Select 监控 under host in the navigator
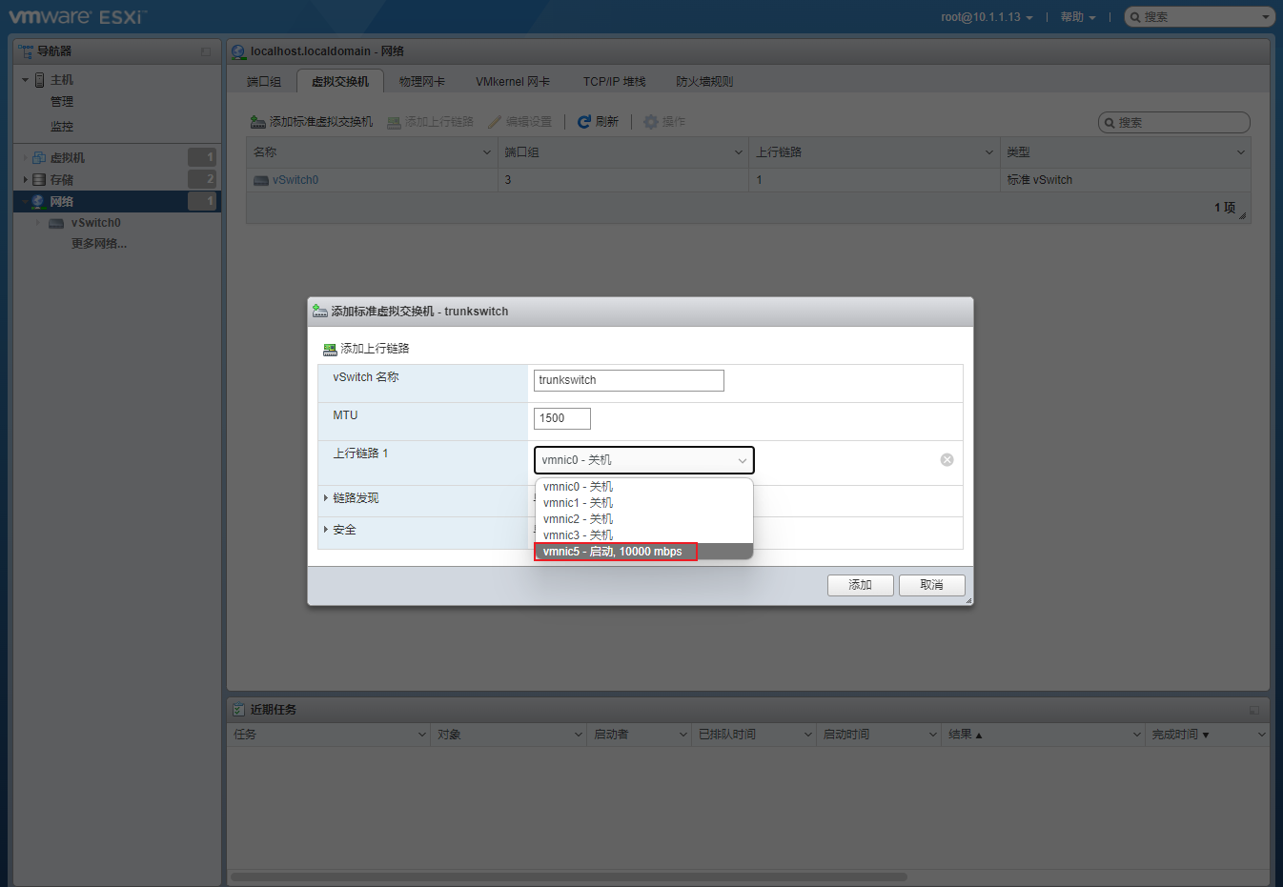Image resolution: width=1283 pixels, height=887 pixels. point(62,127)
